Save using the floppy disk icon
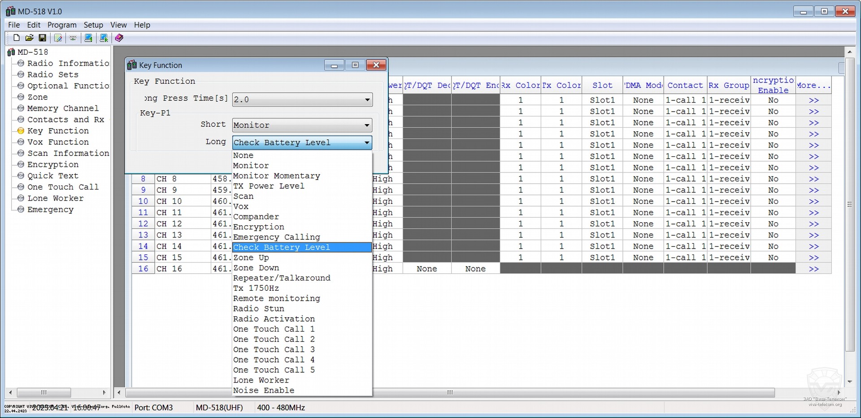The image size is (861, 418). (x=43, y=38)
